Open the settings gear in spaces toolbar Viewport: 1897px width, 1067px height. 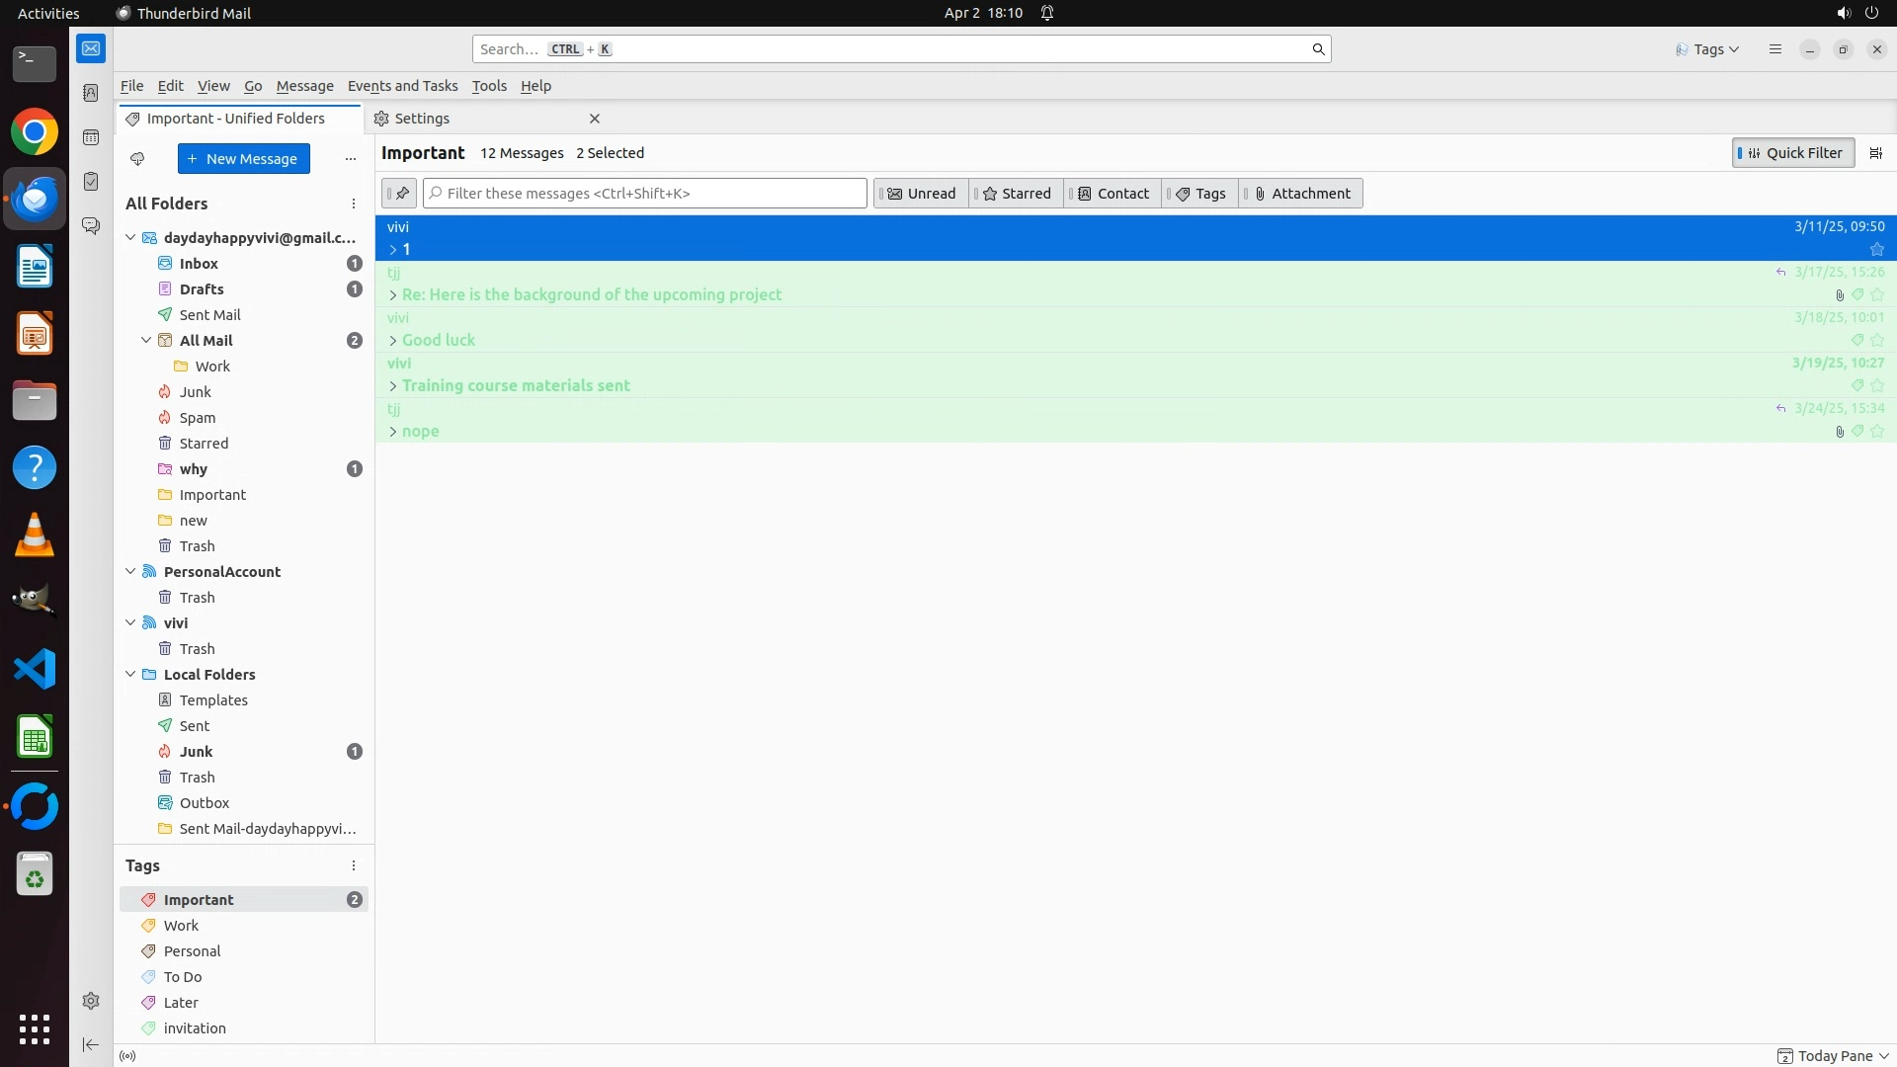(x=91, y=1001)
